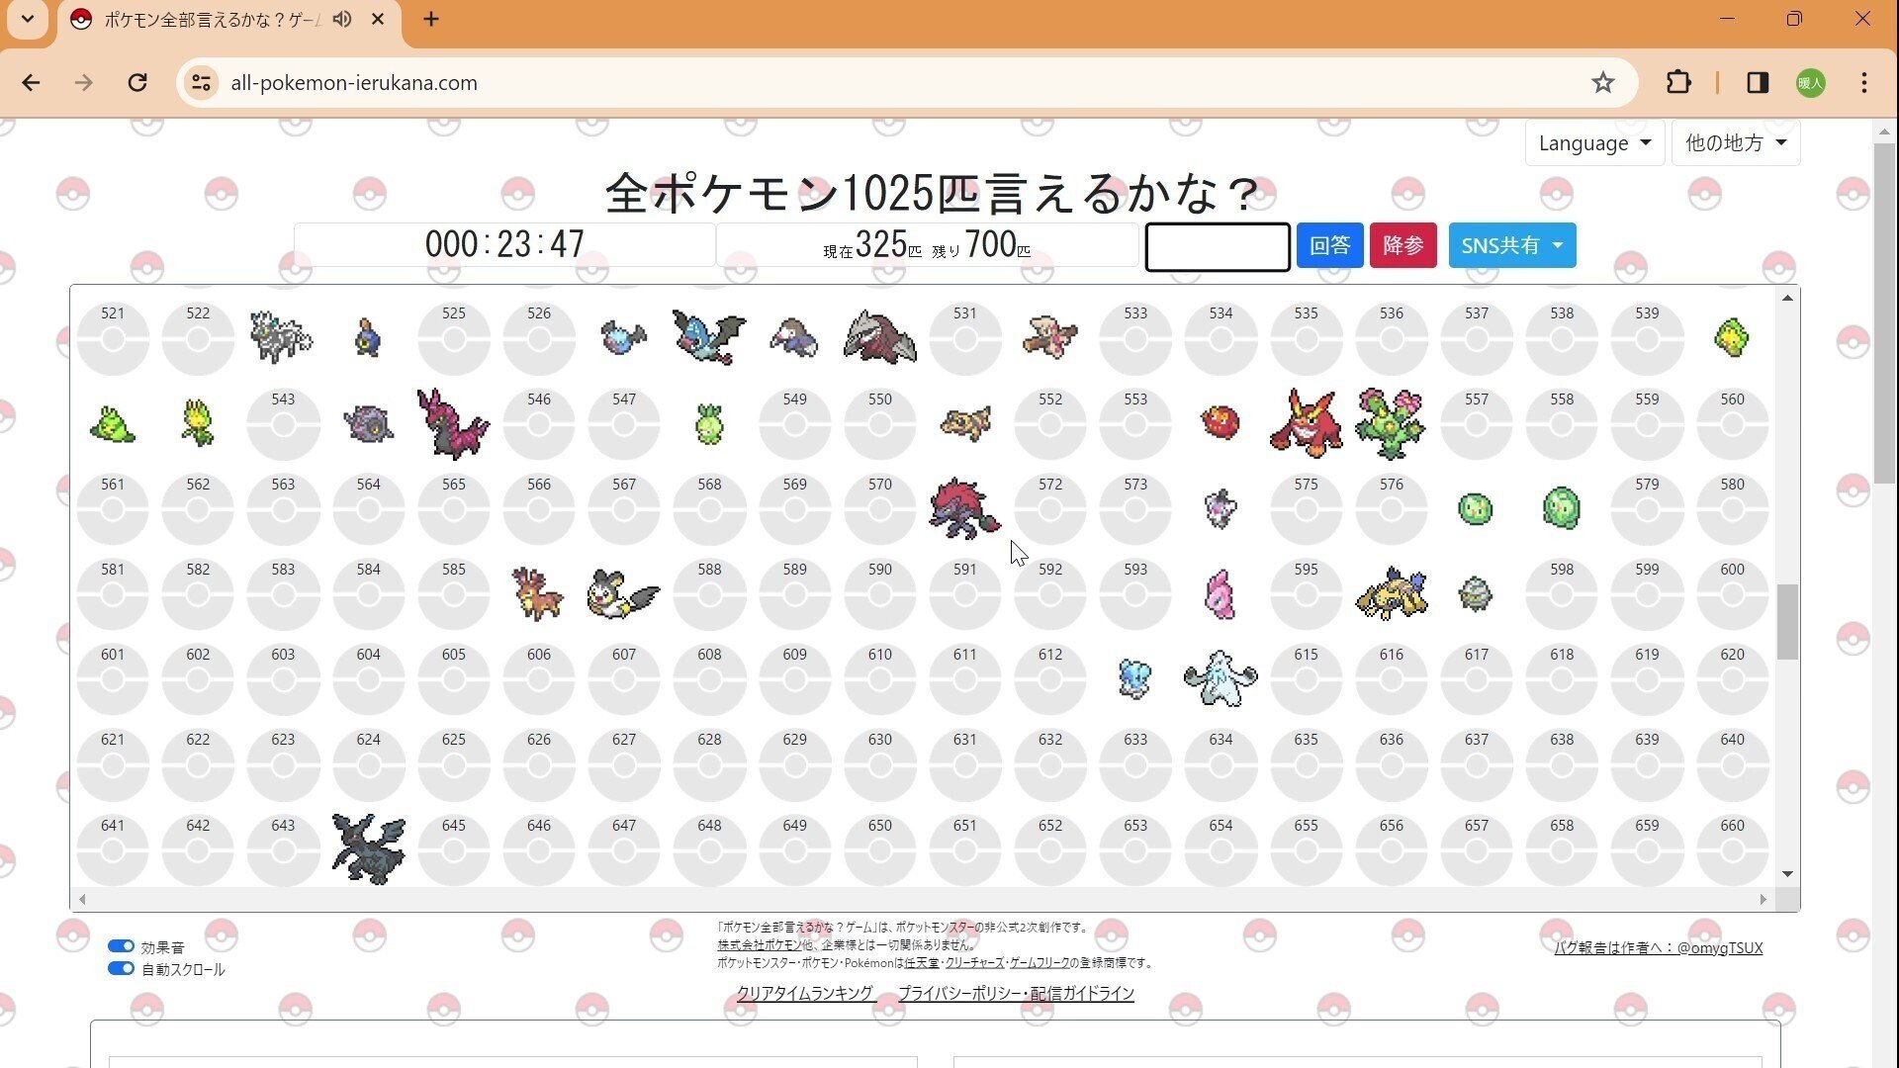The width and height of the screenshot is (1899, 1068).
Task: Click the Emolga sprite
Action: [622, 593]
